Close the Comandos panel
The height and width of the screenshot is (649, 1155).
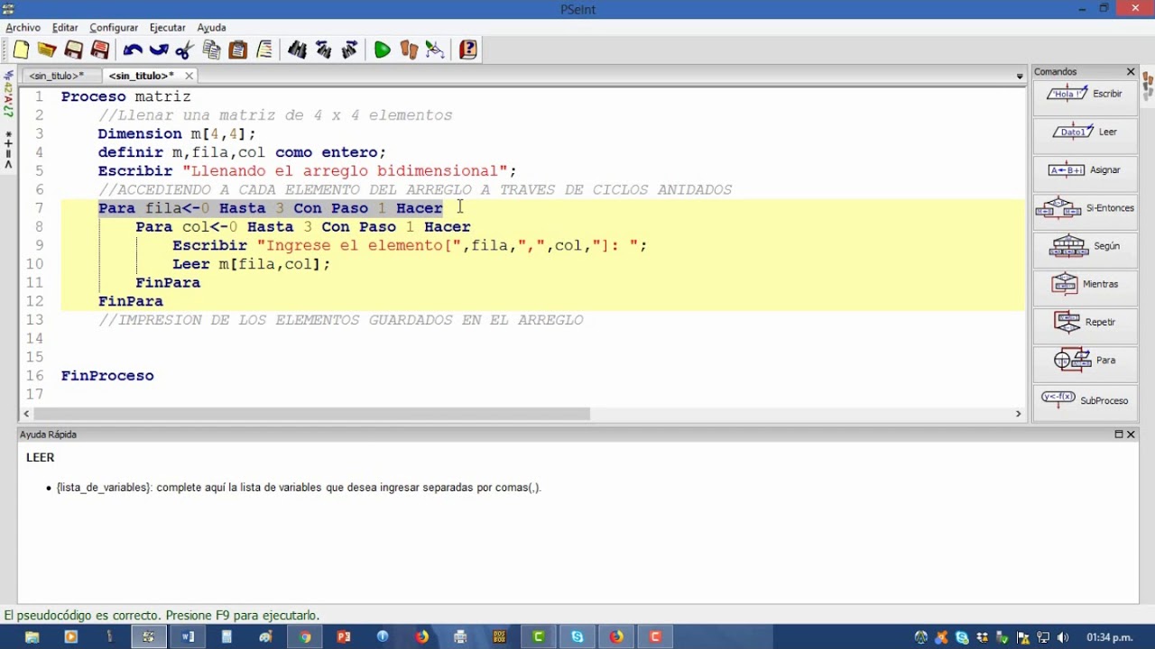(1130, 71)
